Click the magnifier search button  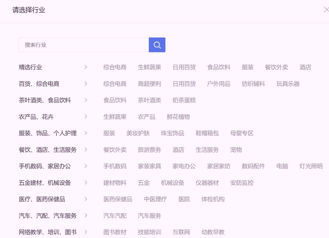point(157,45)
